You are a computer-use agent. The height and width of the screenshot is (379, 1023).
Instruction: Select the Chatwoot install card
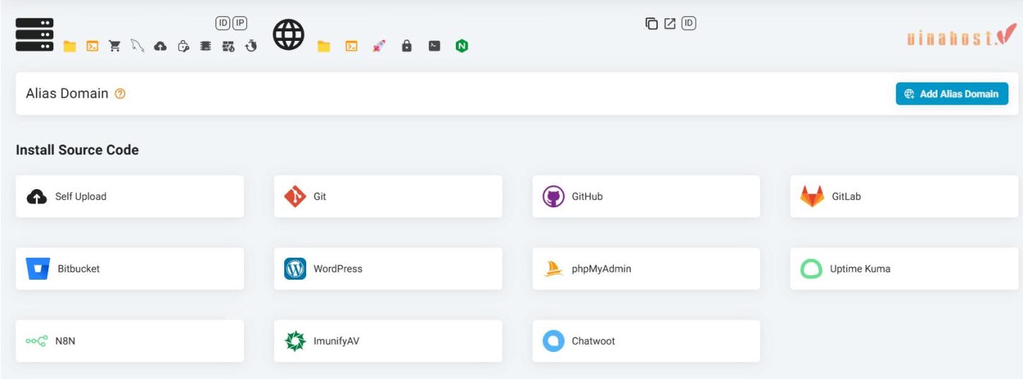coord(646,341)
